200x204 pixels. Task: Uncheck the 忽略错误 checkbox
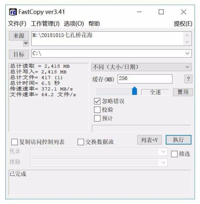(97, 101)
